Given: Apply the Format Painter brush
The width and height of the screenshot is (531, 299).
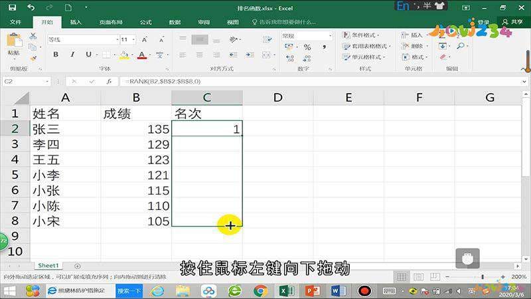Looking at the screenshot, I should click(x=33, y=58).
